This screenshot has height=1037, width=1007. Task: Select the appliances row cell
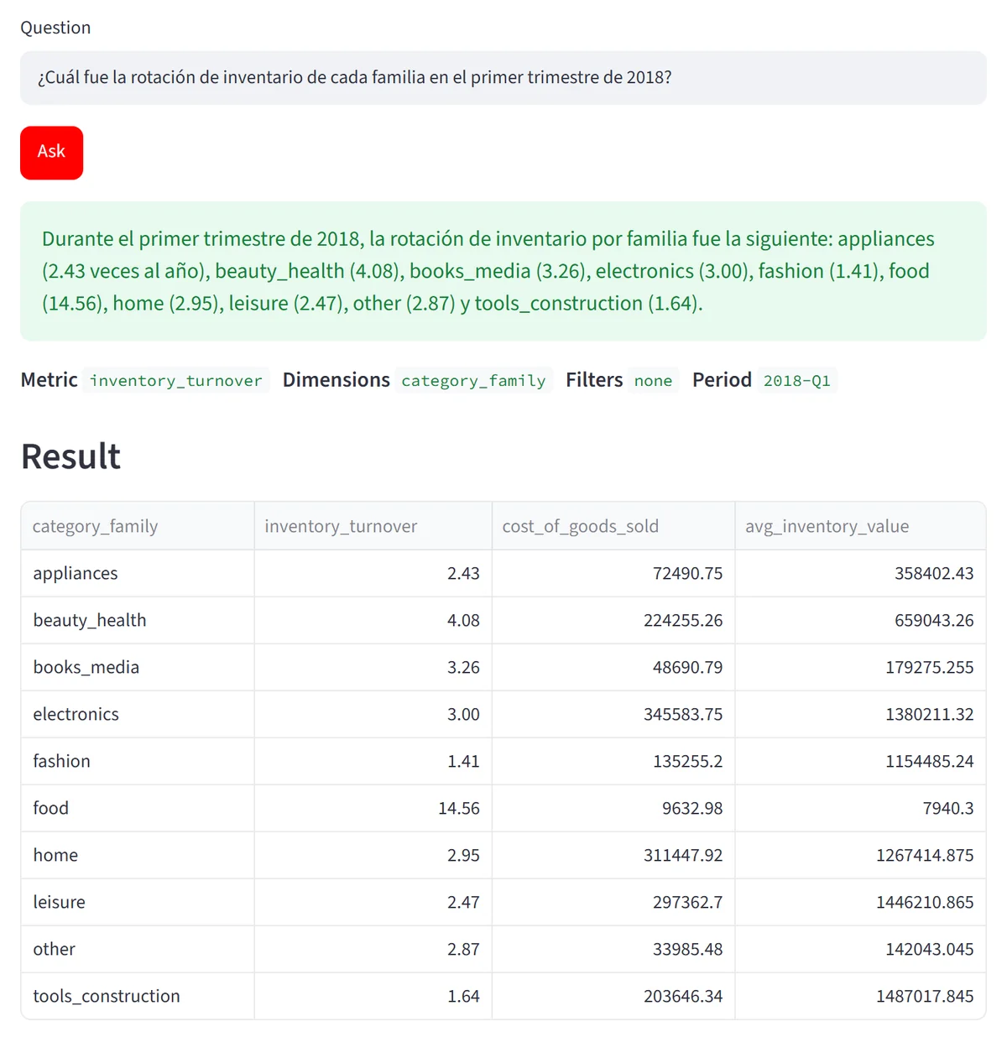pyautogui.click(x=138, y=573)
